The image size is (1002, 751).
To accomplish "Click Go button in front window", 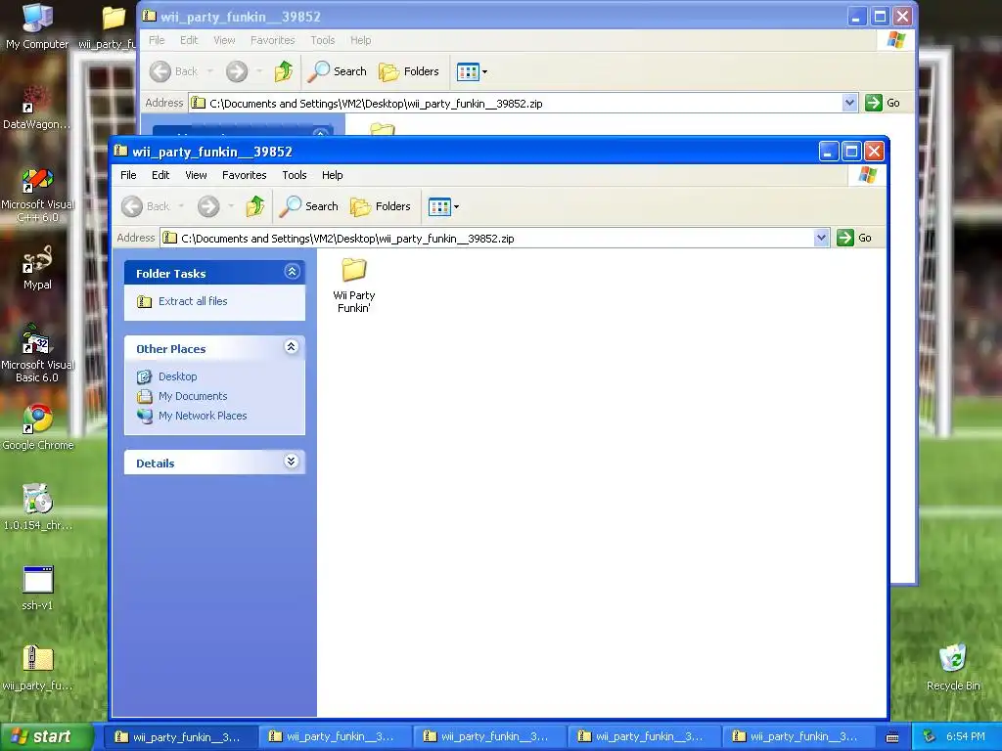I will pos(854,238).
